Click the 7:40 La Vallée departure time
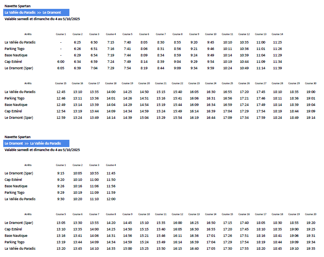 coord(128,42)
